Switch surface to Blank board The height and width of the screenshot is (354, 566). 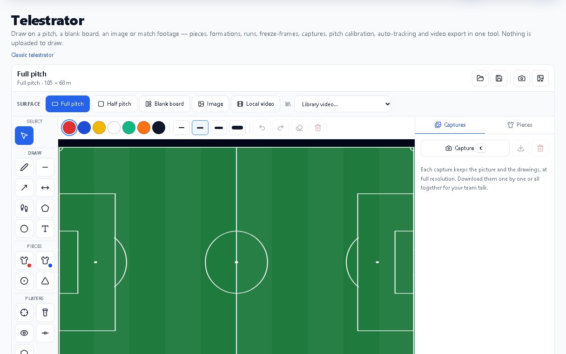(164, 104)
